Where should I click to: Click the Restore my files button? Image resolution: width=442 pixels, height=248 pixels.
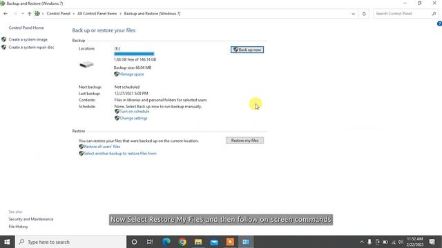click(x=244, y=141)
